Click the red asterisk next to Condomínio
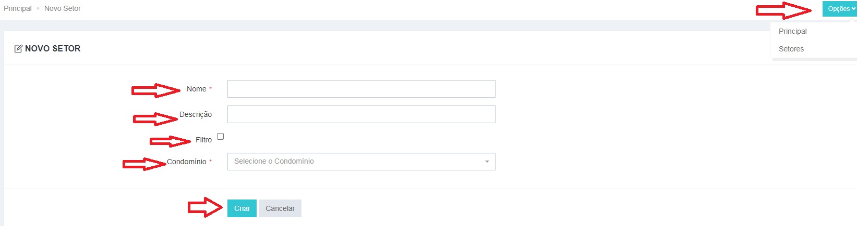Viewport: 857px width, 226px height. (x=210, y=162)
